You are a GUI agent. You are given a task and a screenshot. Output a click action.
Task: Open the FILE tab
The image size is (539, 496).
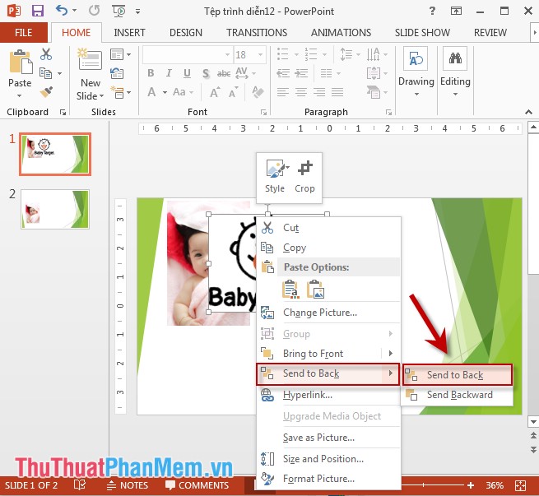pyautogui.click(x=24, y=33)
